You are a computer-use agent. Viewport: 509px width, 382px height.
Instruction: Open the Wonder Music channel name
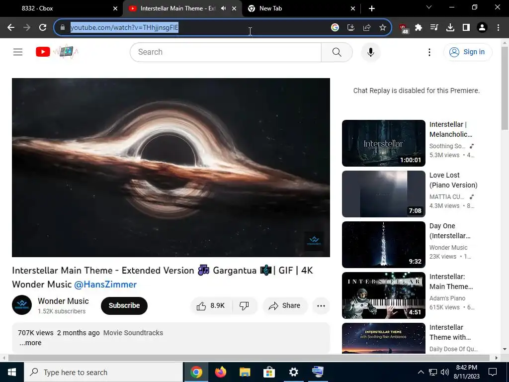(x=63, y=301)
